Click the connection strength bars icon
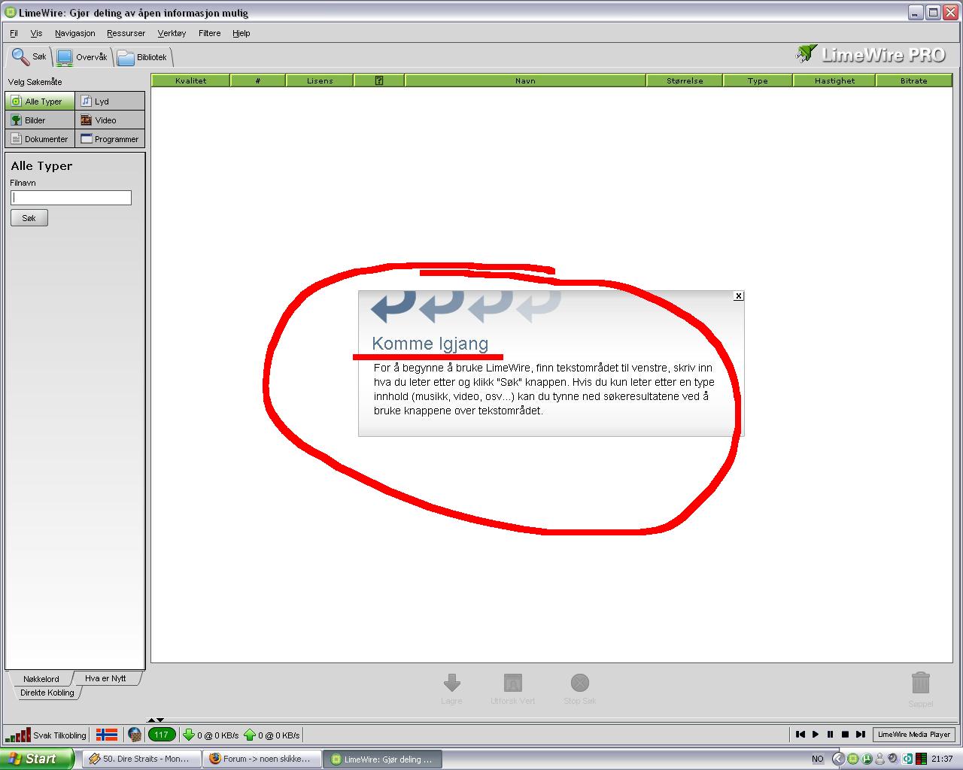The image size is (963, 770). (x=18, y=735)
